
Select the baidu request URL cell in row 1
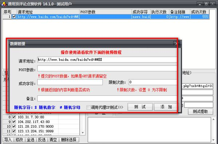(x=48, y=17)
